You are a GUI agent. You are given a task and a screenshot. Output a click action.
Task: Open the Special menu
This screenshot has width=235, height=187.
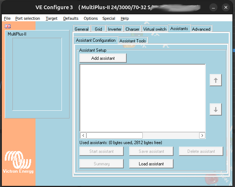109,18
